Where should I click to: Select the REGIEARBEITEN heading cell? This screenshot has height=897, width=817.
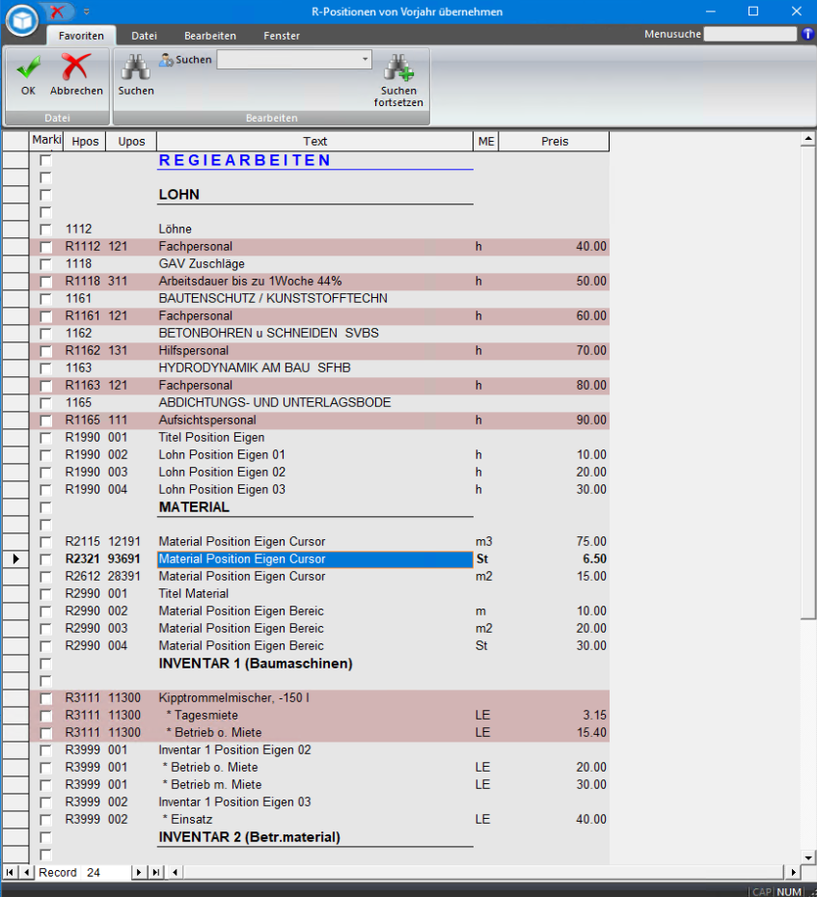pyautogui.click(x=314, y=161)
